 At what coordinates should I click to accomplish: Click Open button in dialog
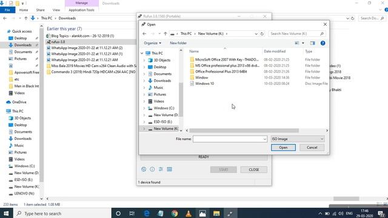[x=283, y=148]
